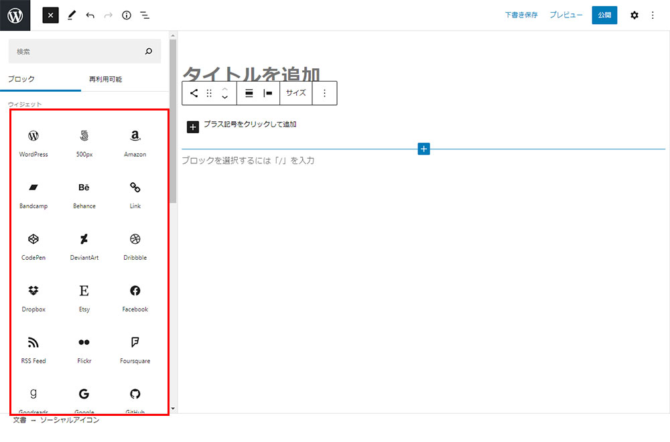Insert the Dribbble icon block
This screenshot has width=670, height=442.
coord(135,245)
